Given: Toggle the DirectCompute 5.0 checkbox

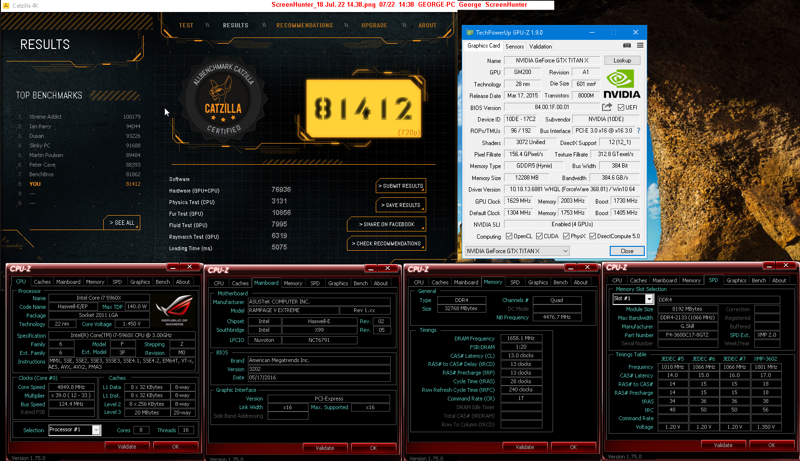Looking at the screenshot, I should coord(592,236).
